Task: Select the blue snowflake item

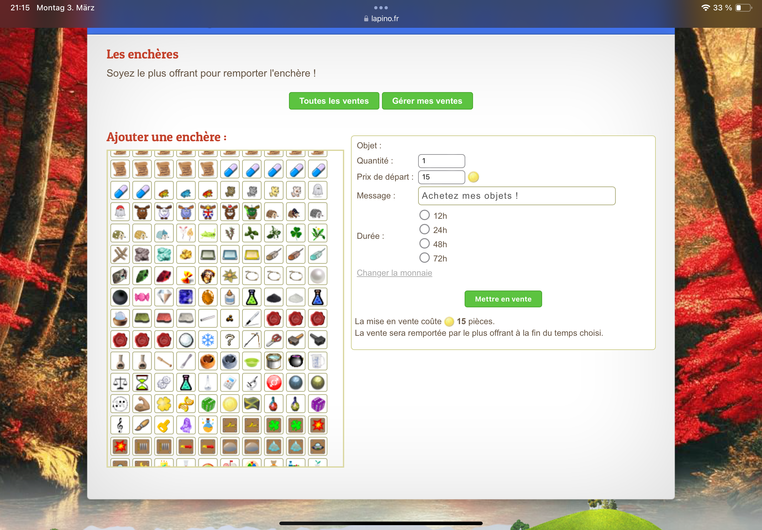Action: (x=208, y=340)
